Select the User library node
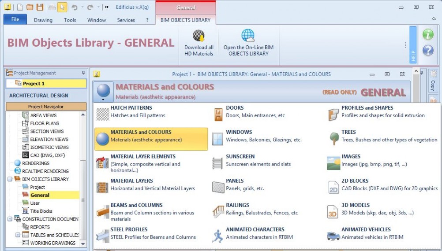 tap(35, 203)
